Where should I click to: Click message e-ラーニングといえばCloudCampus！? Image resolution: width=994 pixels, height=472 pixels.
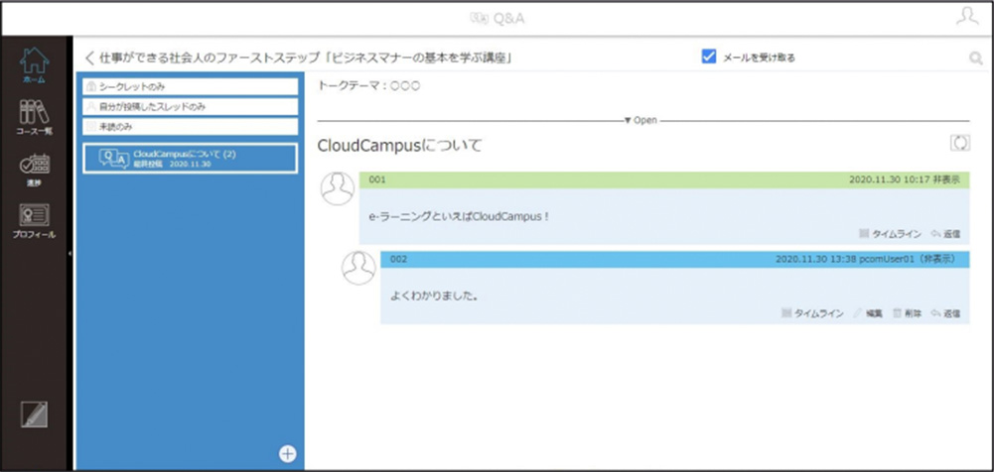(459, 216)
